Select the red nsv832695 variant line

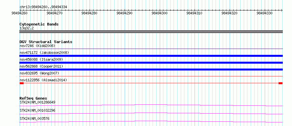click(151, 76)
